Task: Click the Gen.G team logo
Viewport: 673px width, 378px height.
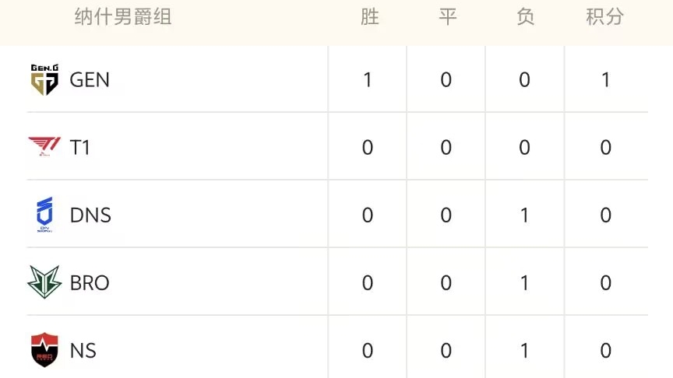Action: pos(44,79)
